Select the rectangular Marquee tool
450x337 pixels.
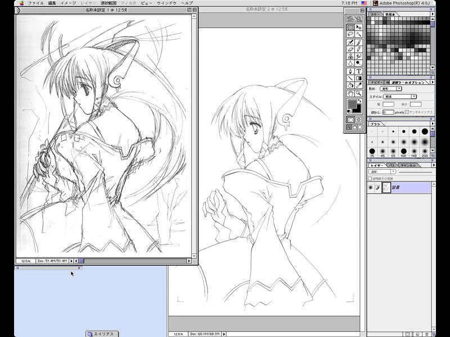[x=350, y=27]
